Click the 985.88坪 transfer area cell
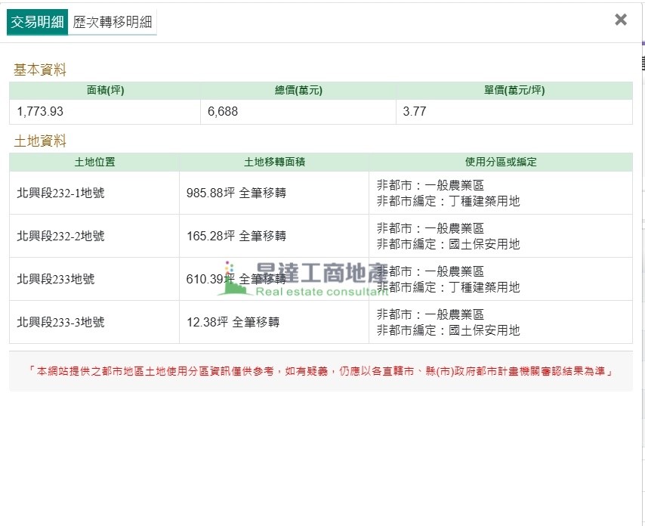This screenshot has width=645, height=526. tap(236, 193)
